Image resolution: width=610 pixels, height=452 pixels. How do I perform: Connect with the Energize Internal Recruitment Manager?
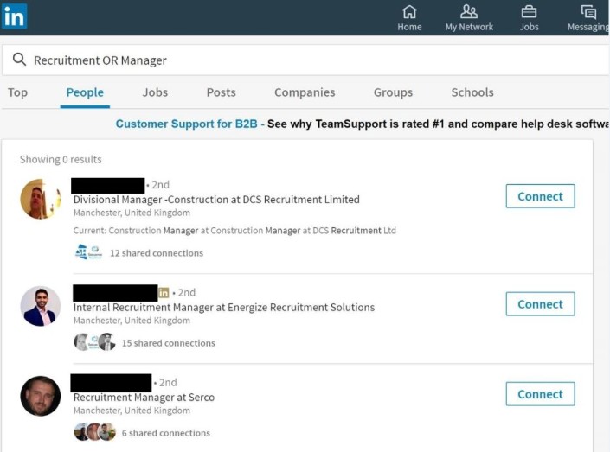[540, 304]
